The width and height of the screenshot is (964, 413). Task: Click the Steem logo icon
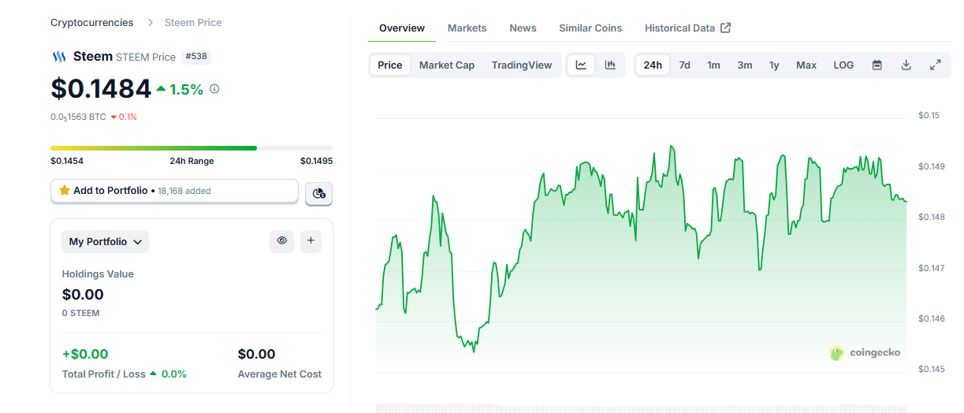coord(58,57)
